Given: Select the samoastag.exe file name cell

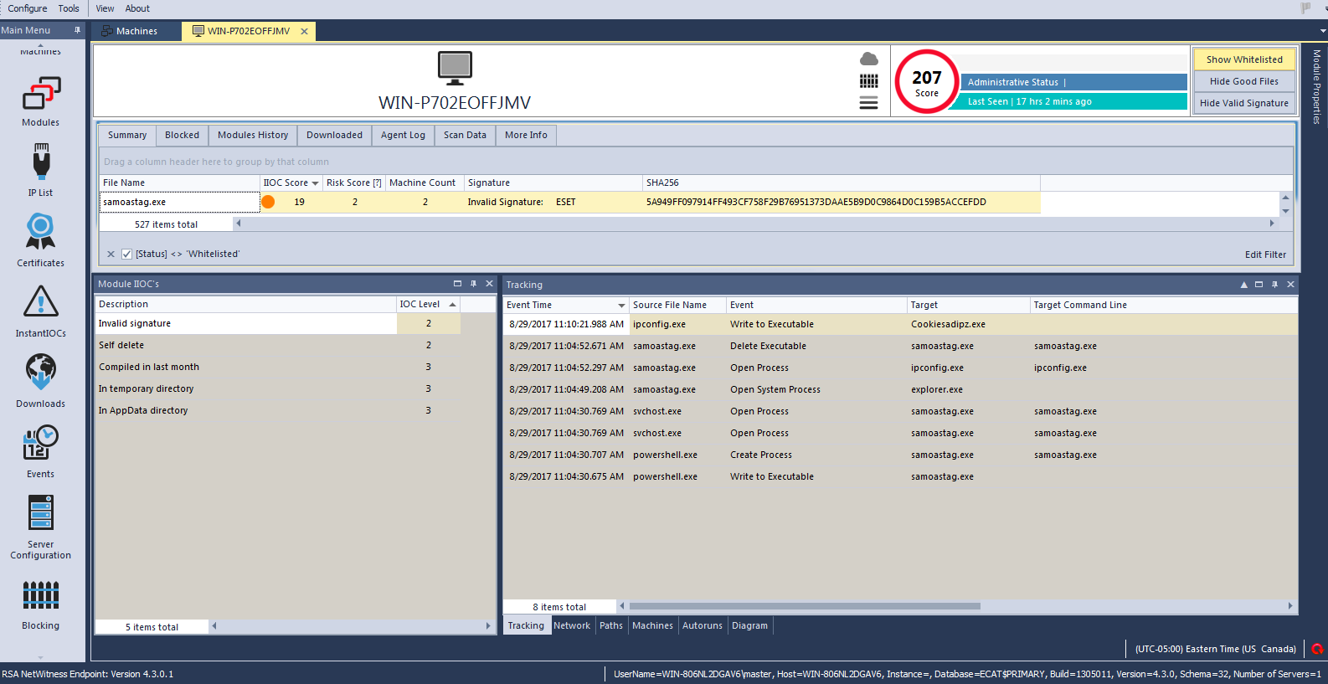Looking at the screenshot, I should (x=179, y=202).
